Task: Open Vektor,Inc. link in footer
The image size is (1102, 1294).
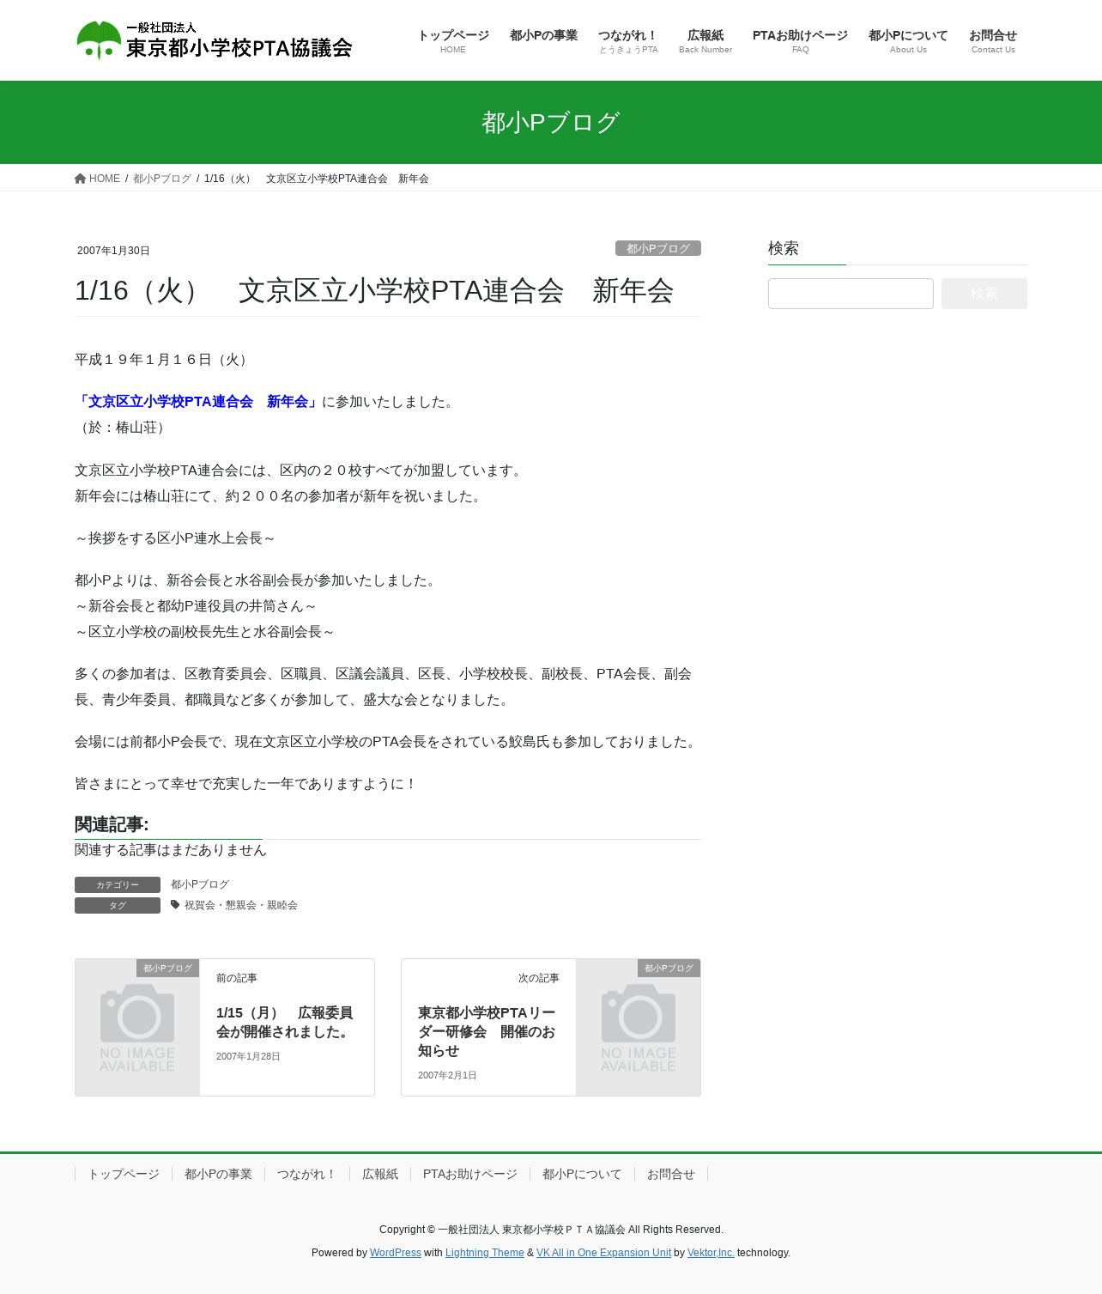Action: 711,1253
